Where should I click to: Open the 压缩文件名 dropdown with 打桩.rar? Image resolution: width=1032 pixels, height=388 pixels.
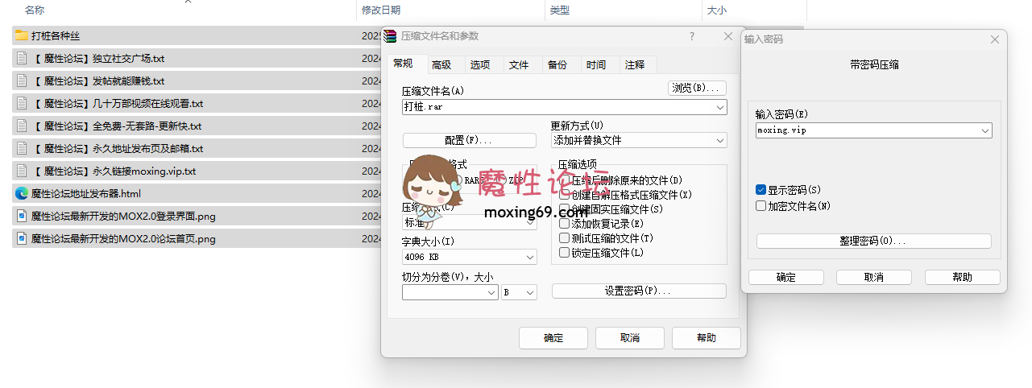(719, 106)
